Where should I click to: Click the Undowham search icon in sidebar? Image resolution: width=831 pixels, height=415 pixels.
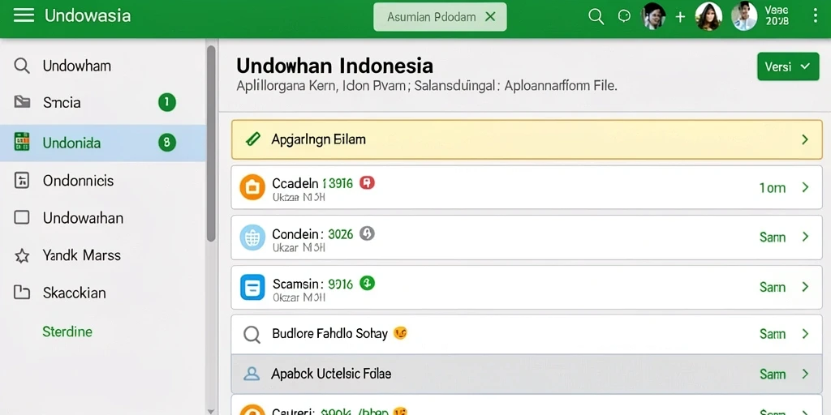22,66
